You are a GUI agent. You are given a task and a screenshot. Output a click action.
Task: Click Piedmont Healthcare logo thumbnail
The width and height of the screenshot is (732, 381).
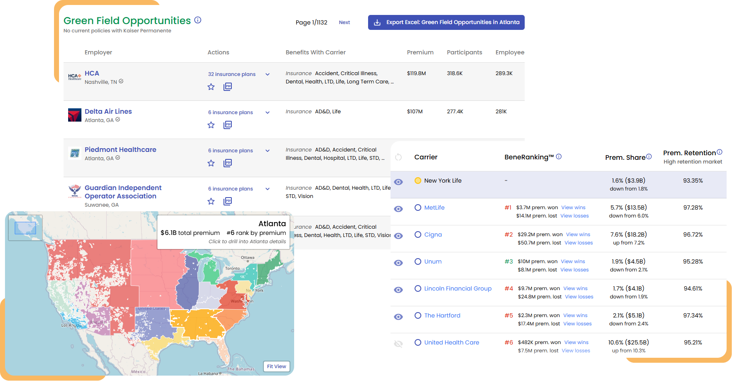tap(75, 153)
